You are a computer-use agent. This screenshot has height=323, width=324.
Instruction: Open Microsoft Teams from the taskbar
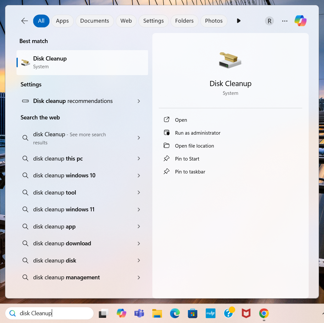pos(139,313)
